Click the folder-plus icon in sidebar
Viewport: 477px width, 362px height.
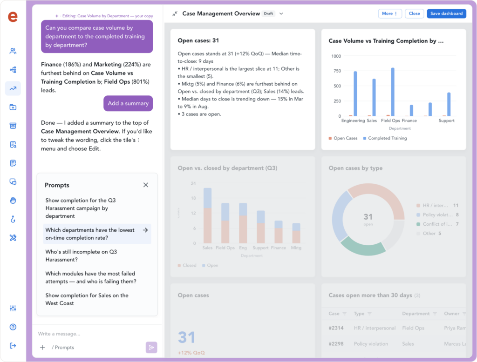pos(13,107)
